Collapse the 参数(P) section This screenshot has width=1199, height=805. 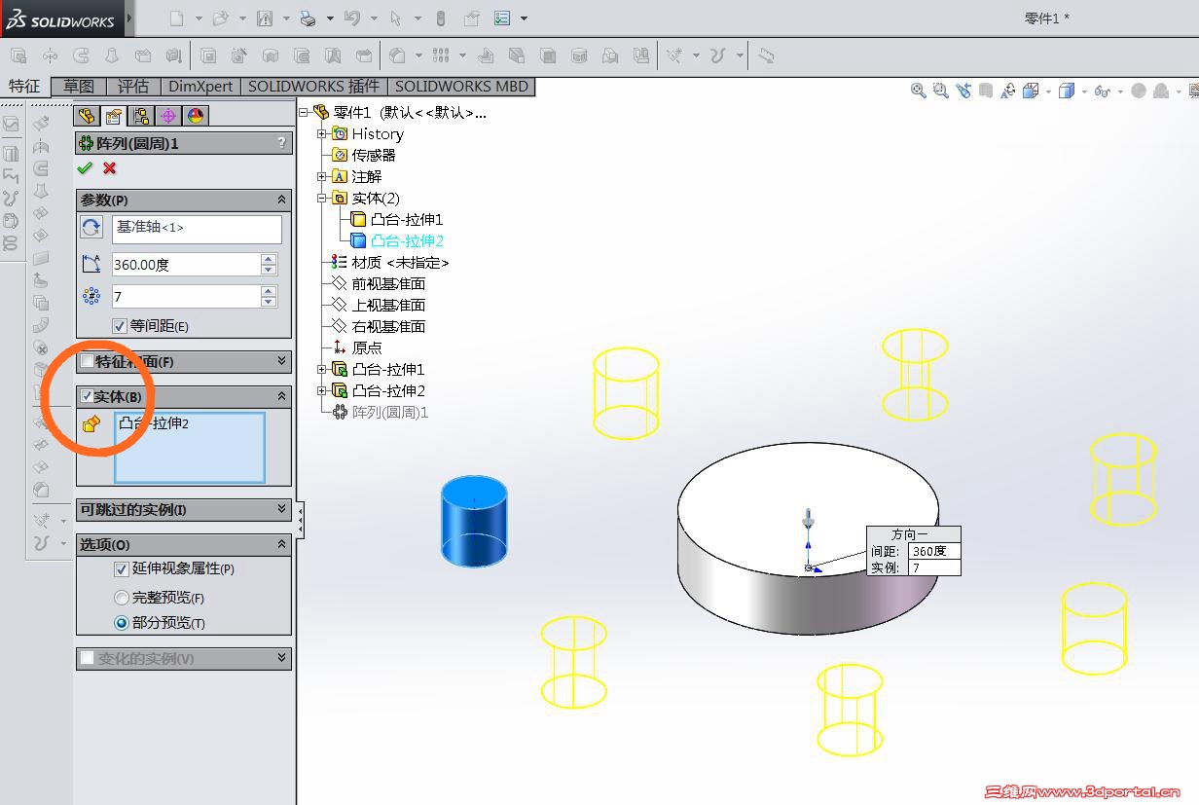(282, 200)
